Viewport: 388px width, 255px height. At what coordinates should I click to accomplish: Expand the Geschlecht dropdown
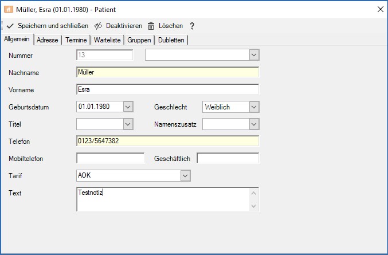[254, 107]
